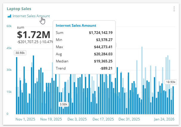Click the Internet Sales Amount legend label

point(31,16)
